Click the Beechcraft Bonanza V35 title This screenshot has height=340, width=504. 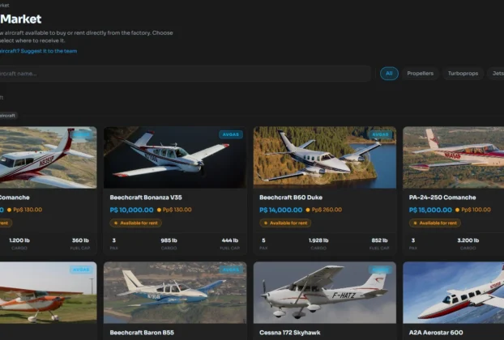coord(146,198)
